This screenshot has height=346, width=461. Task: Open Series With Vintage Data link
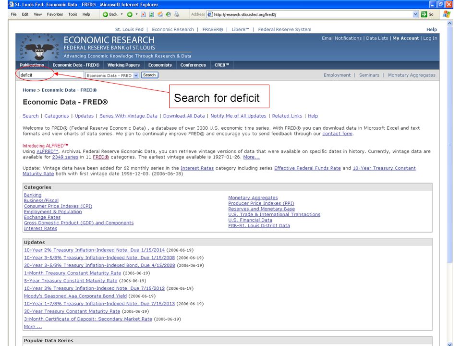(128, 116)
